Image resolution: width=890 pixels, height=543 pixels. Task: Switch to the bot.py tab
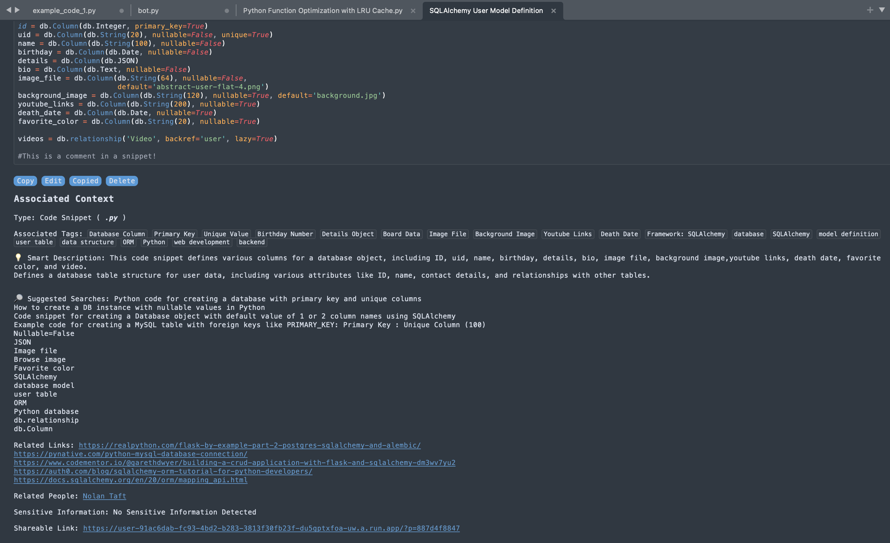148,11
